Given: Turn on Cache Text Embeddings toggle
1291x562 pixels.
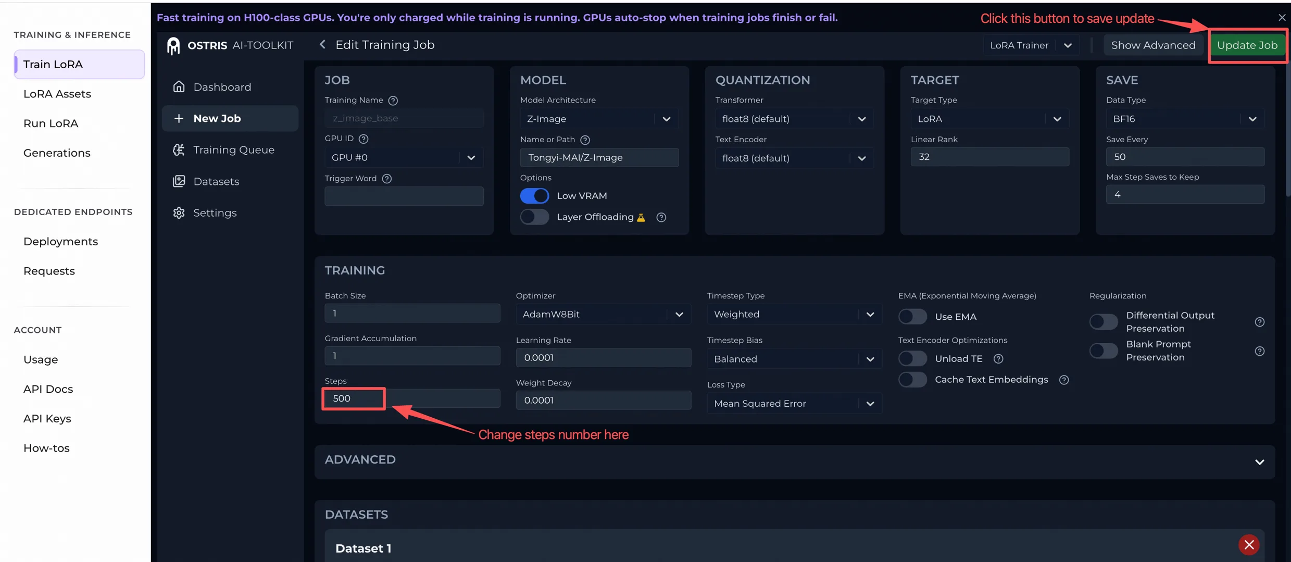Looking at the screenshot, I should [x=912, y=380].
